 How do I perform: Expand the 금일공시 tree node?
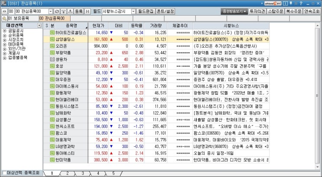pyautogui.click(x=4, y=31)
